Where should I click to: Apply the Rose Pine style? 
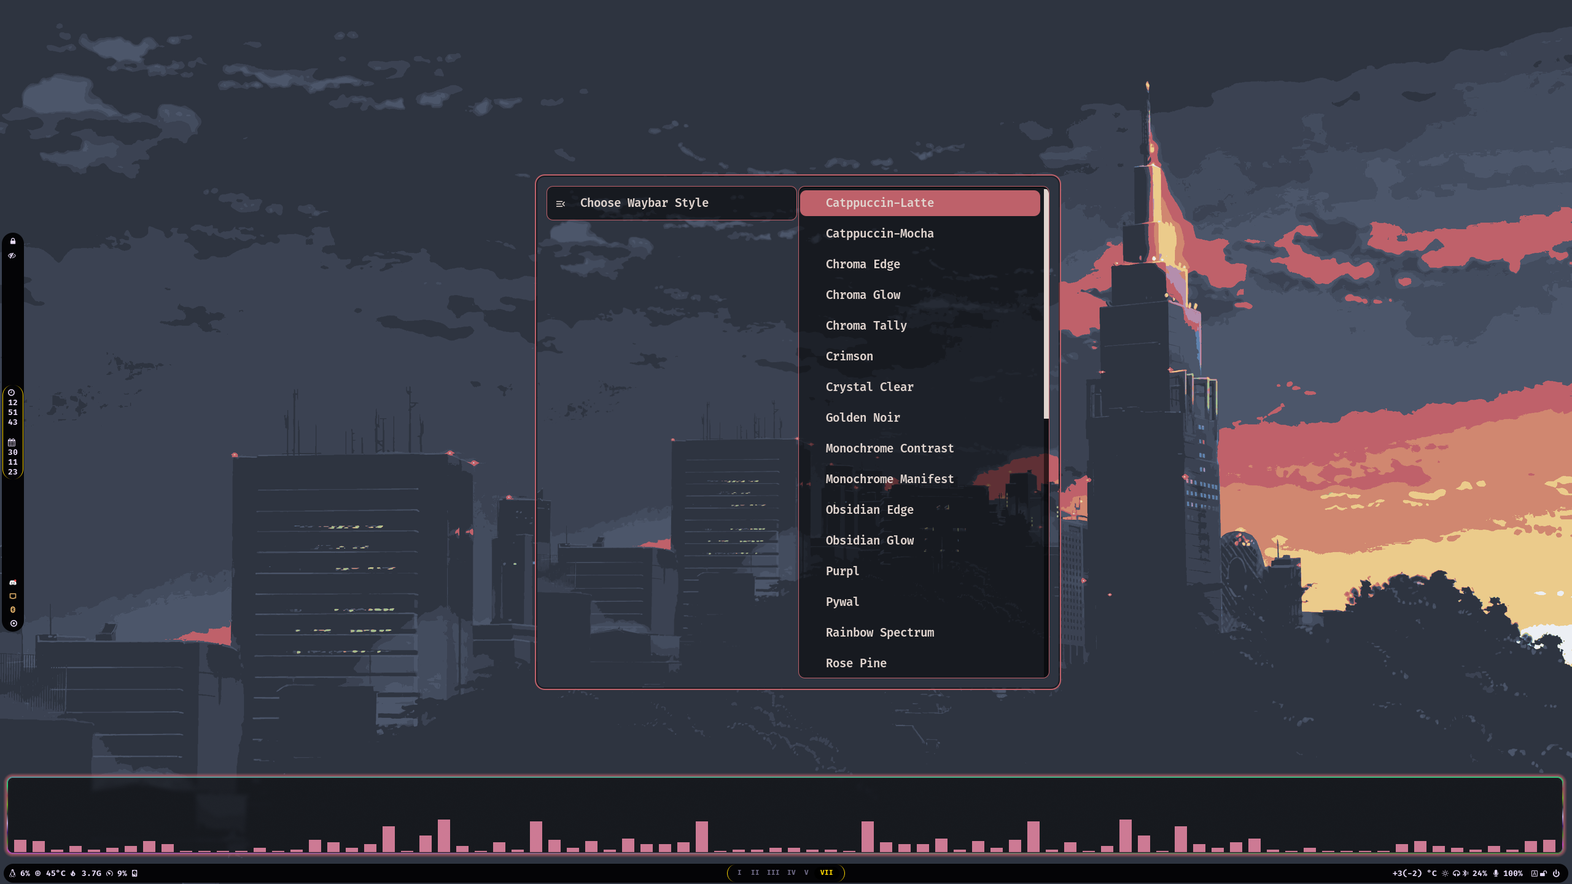coord(856,663)
